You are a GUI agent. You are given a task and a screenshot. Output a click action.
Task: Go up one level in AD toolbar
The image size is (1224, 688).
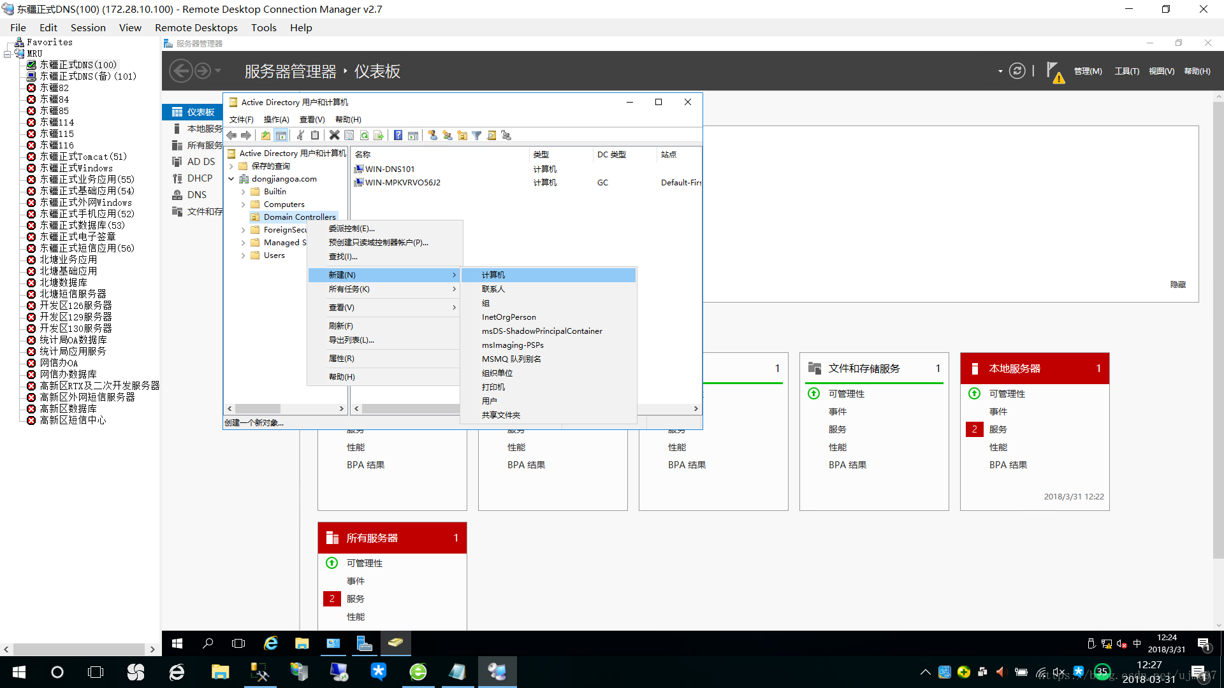[x=266, y=135]
